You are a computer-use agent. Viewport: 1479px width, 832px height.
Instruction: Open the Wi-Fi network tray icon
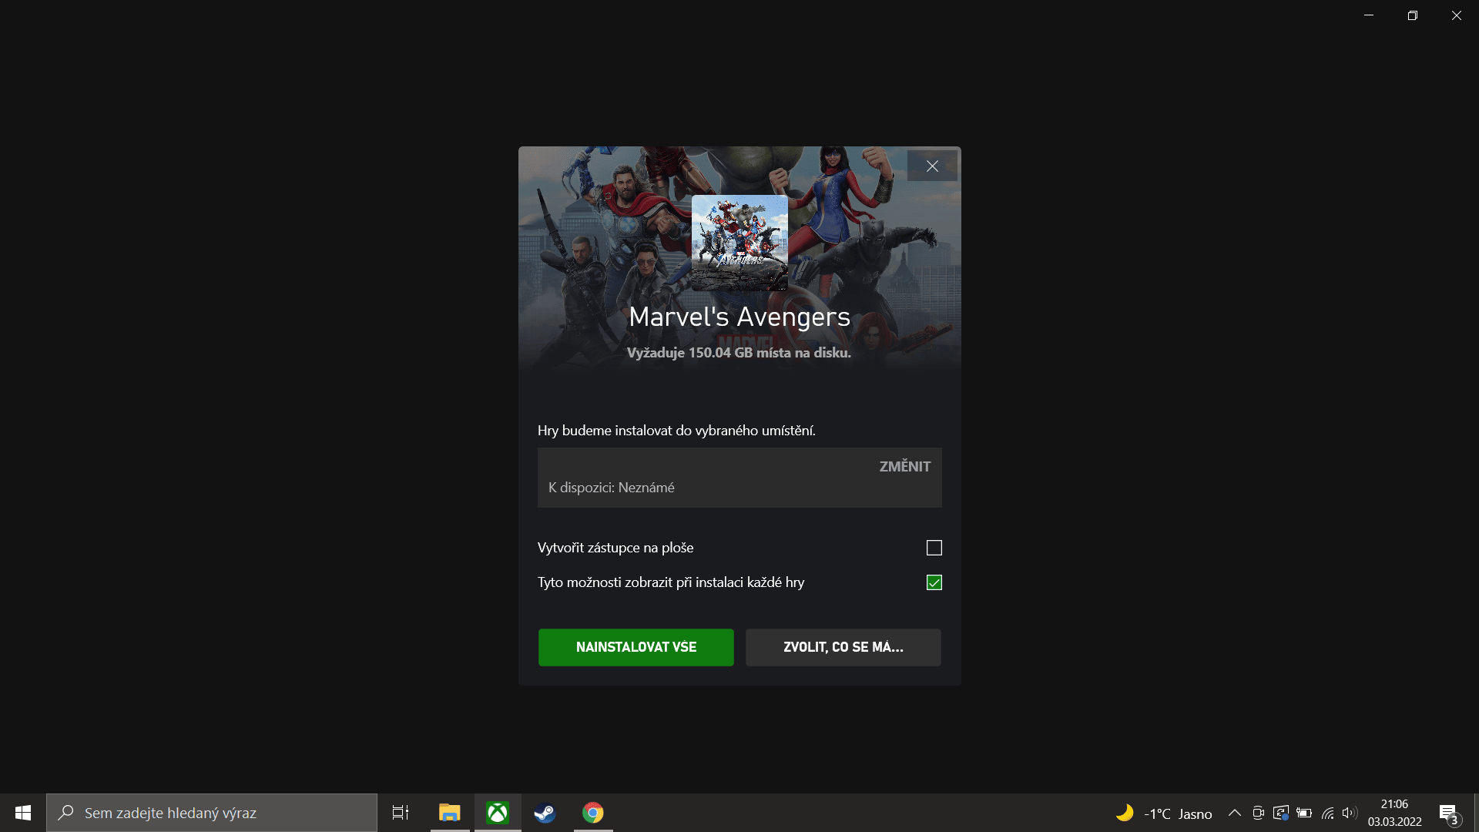click(x=1327, y=813)
